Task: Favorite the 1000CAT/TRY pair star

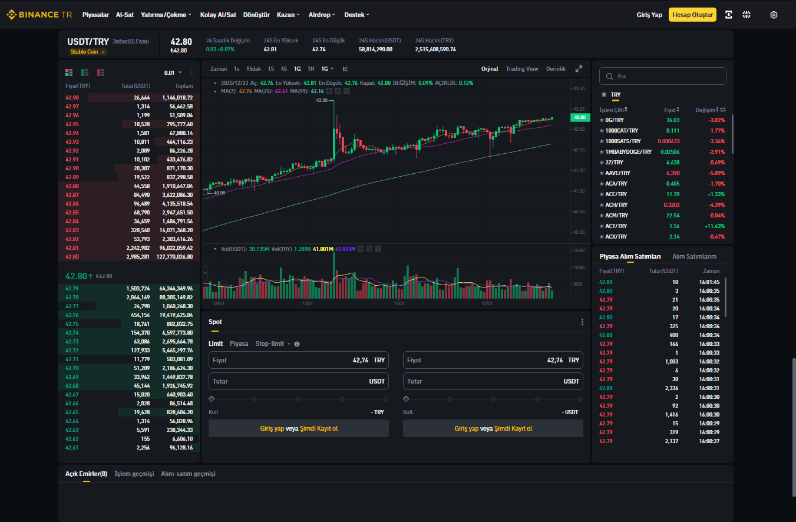Action: tap(602, 131)
